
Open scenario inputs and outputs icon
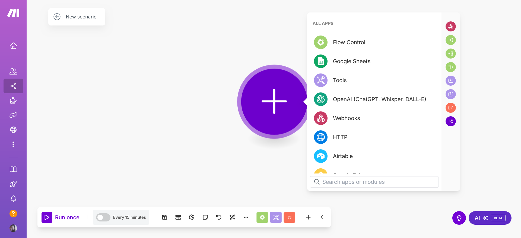pyautogui.click(x=178, y=217)
